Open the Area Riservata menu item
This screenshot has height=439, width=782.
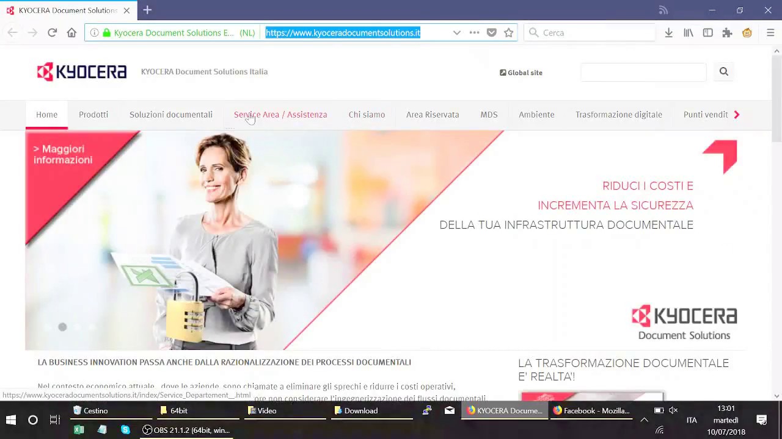pos(433,115)
